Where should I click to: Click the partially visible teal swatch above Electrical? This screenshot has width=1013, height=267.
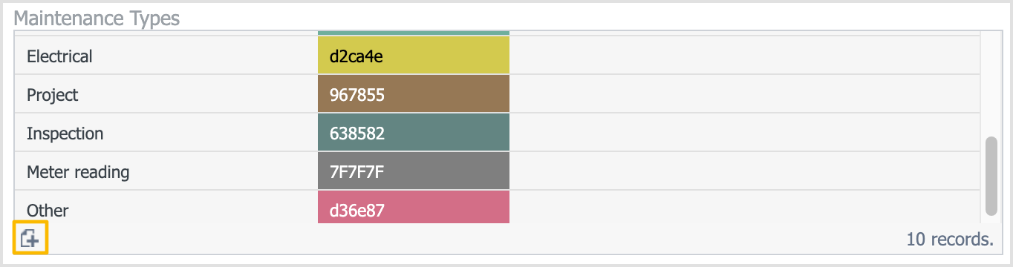point(414,33)
